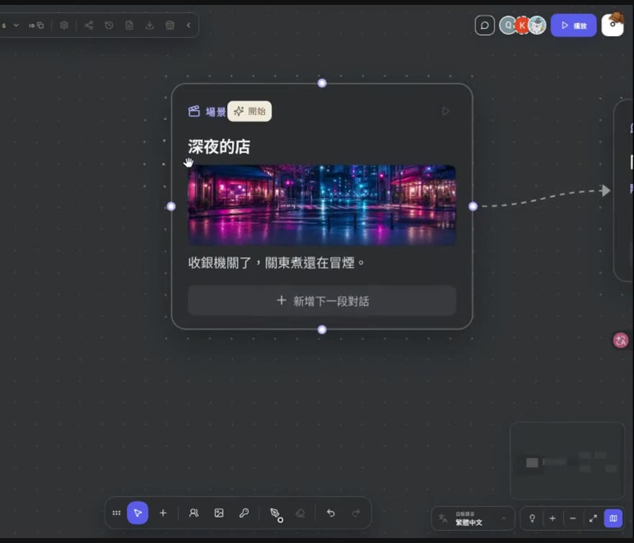634x543 pixels.
Task: Select the pen drawing tool
Action: [276, 514]
